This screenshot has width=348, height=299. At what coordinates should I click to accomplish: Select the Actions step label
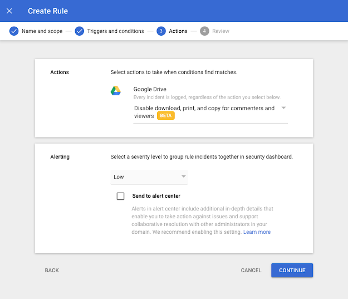coord(178,31)
